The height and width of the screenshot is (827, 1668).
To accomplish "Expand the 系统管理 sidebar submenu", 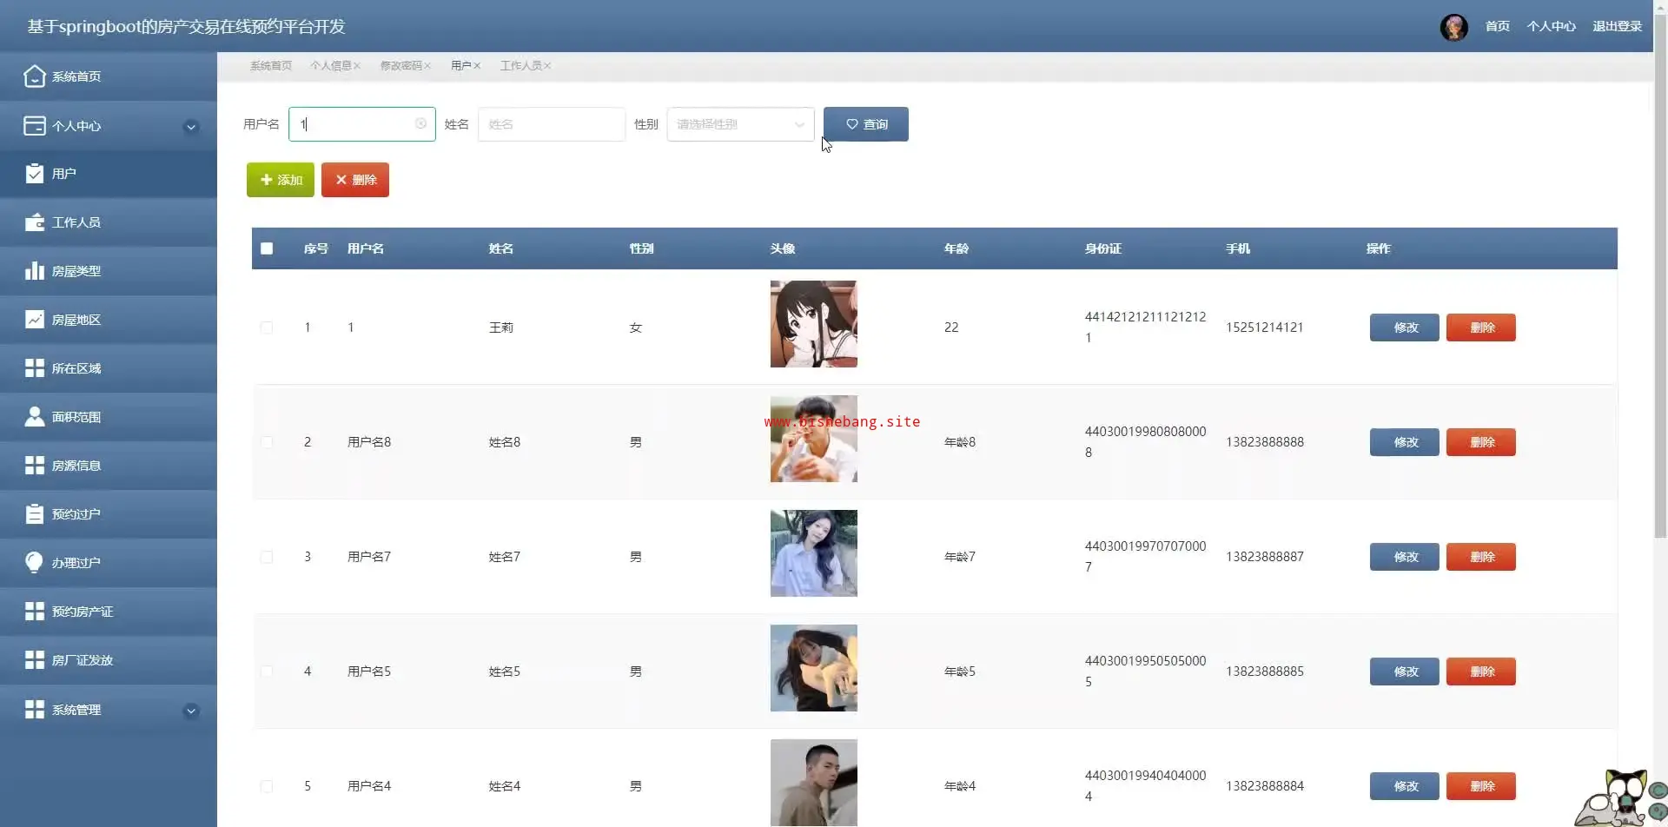I will [191, 711].
